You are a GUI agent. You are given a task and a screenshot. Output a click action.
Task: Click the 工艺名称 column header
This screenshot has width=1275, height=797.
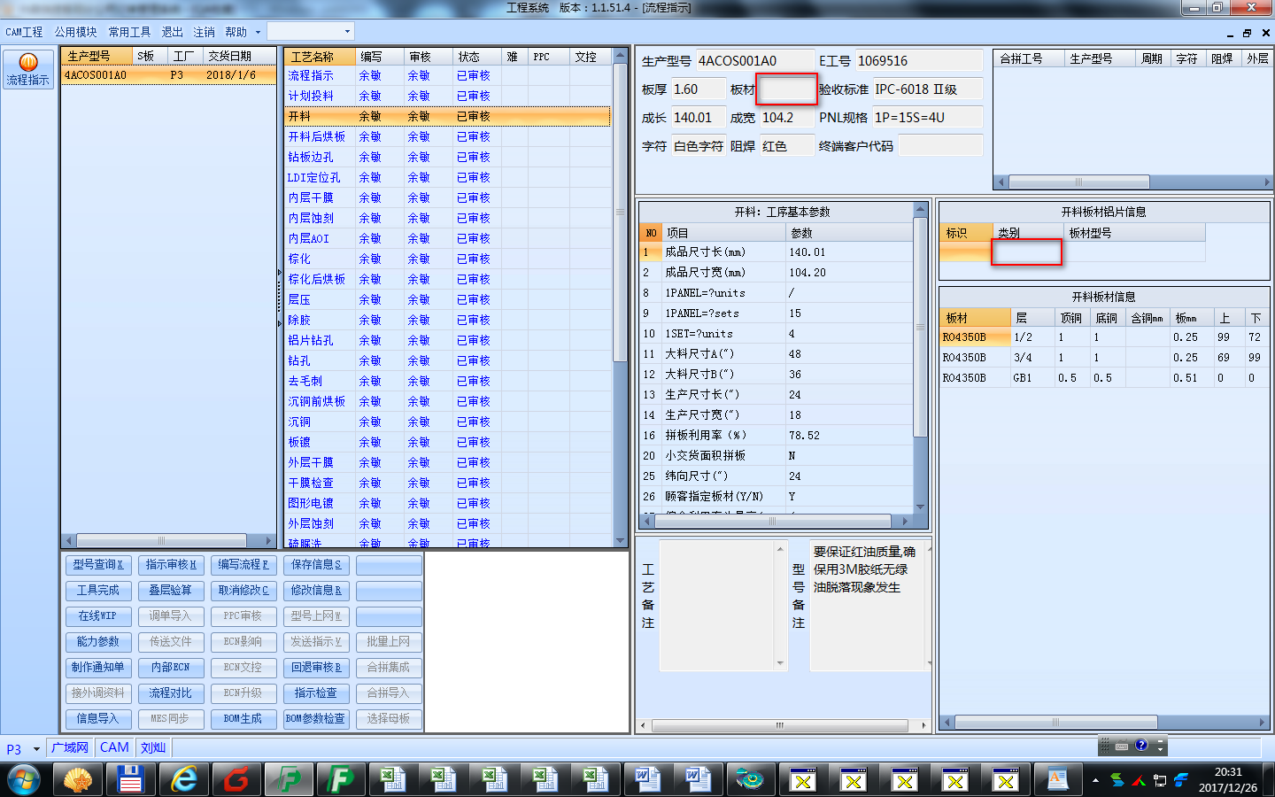(x=321, y=57)
